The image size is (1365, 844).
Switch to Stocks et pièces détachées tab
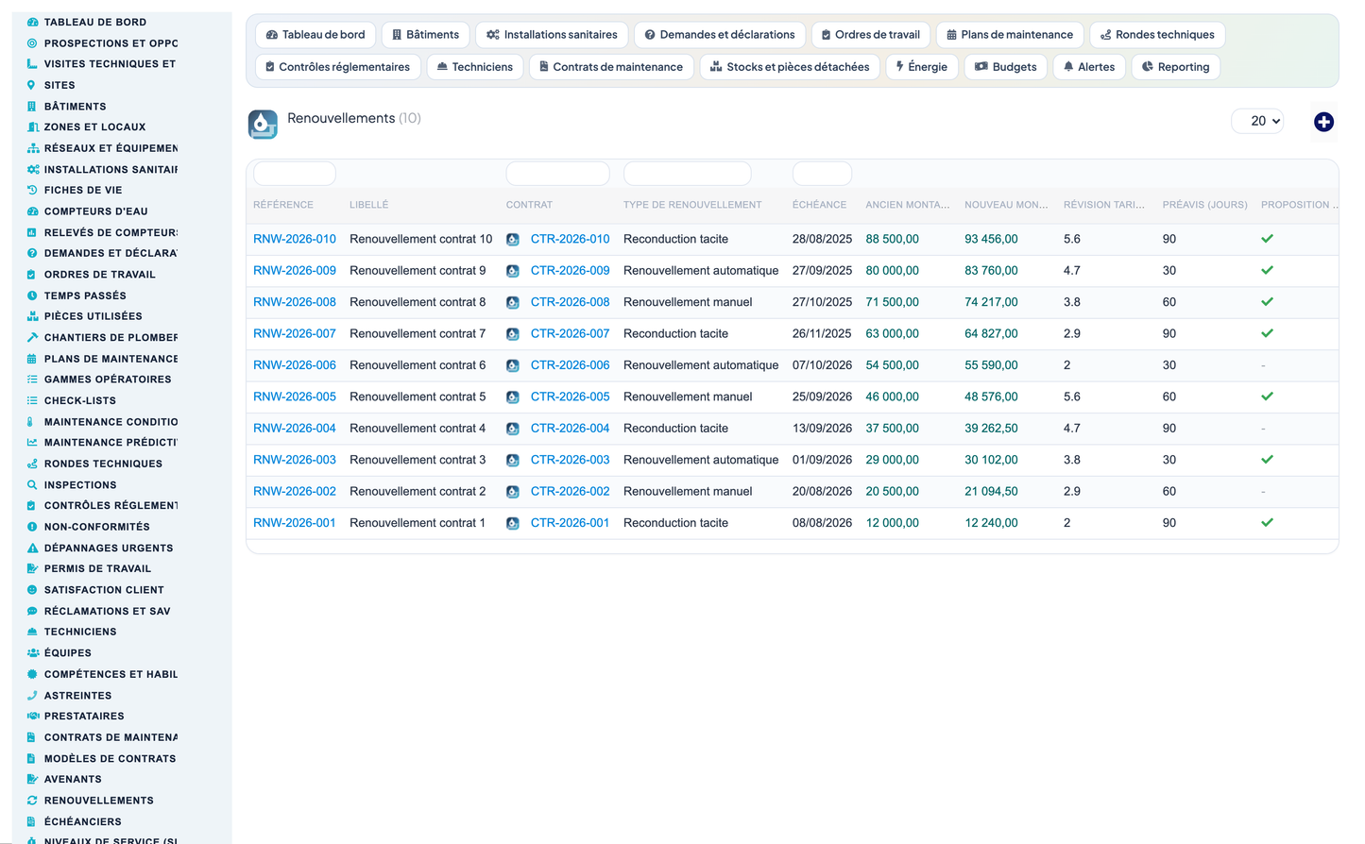click(x=790, y=67)
